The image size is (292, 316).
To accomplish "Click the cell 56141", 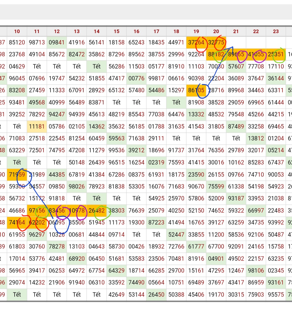I will coord(97,42).
